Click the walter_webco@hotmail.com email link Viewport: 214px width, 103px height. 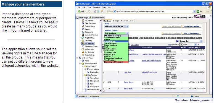pos(152,60)
